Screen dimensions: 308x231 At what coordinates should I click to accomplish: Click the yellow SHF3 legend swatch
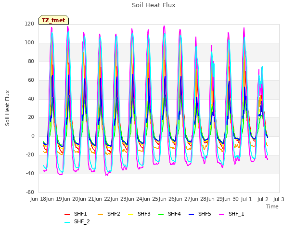point(130,215)
